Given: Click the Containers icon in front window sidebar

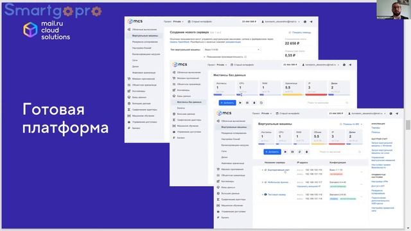Looking at the screenshot, I should pyautogui.click(x=218, y=181).
